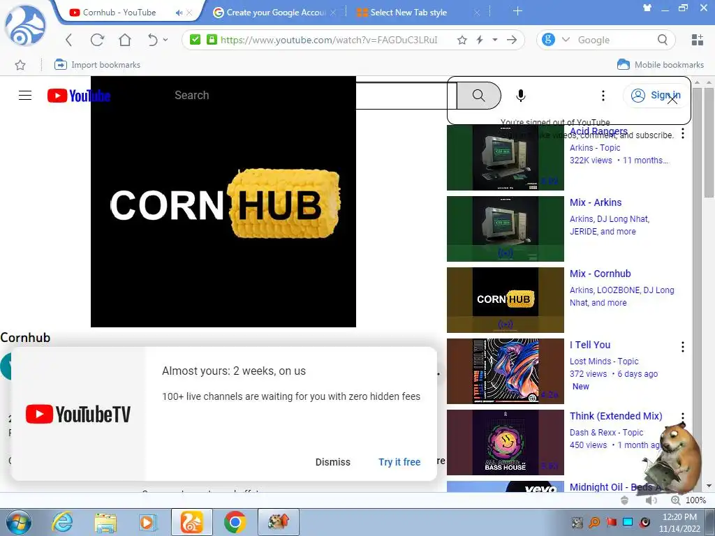
Task: Click the browser skin shirt icon
Action: (x=647, y=7)
